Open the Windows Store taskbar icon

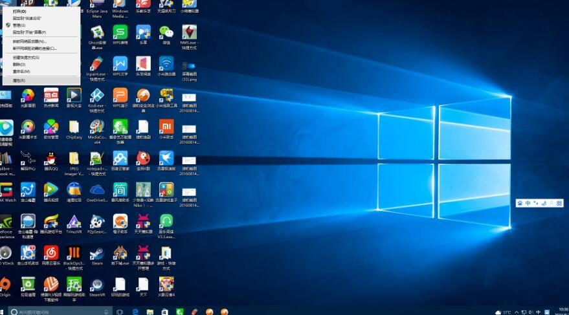point(165,312)
